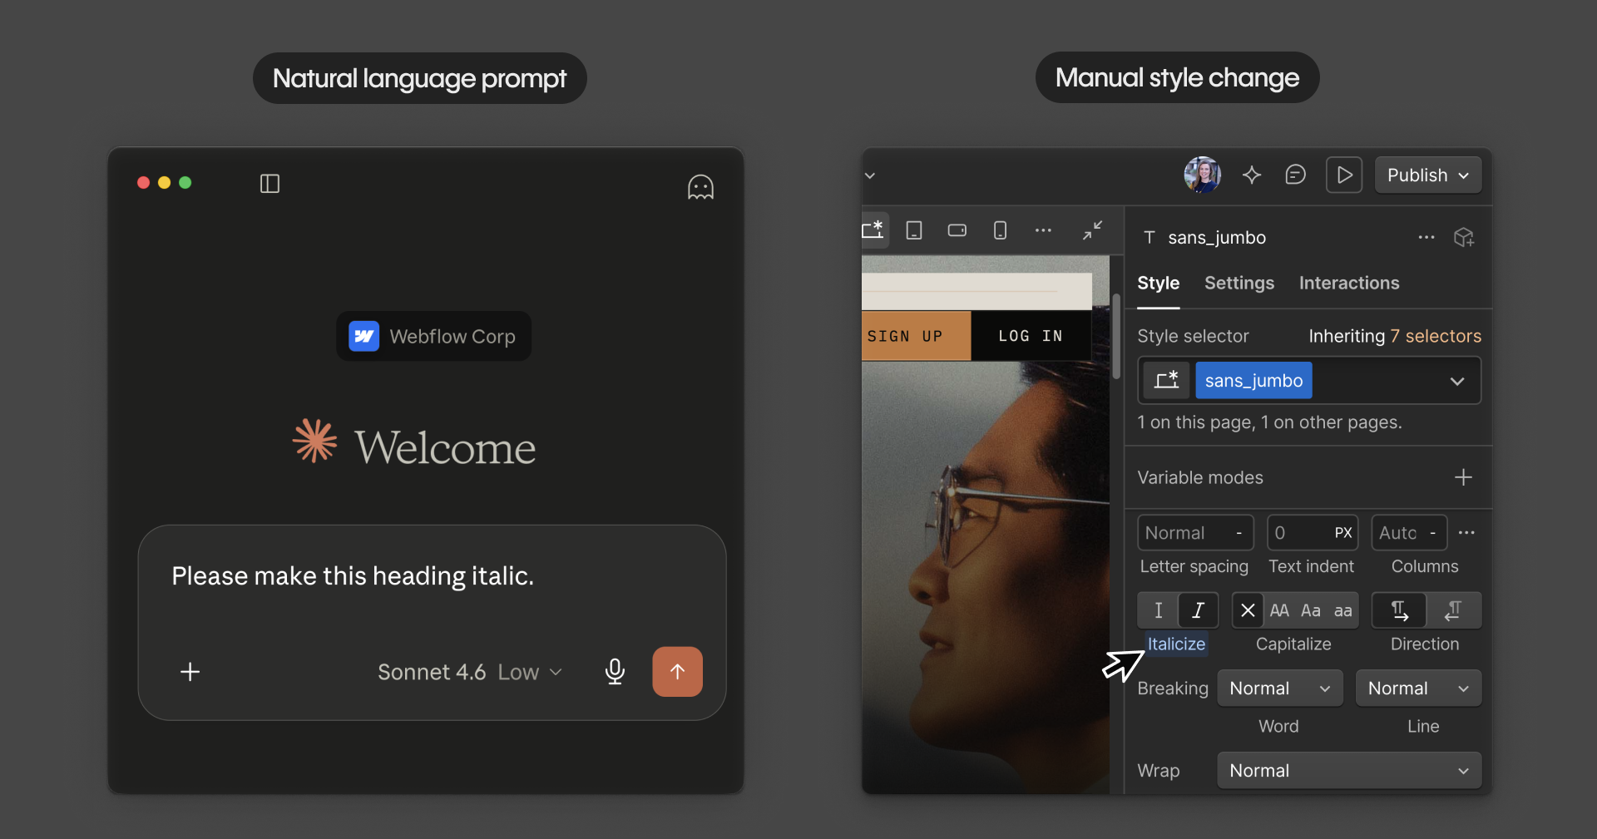1597x839 pixels.
Task: Select the Aa title case capitalize option
Action: point(1311,610)
